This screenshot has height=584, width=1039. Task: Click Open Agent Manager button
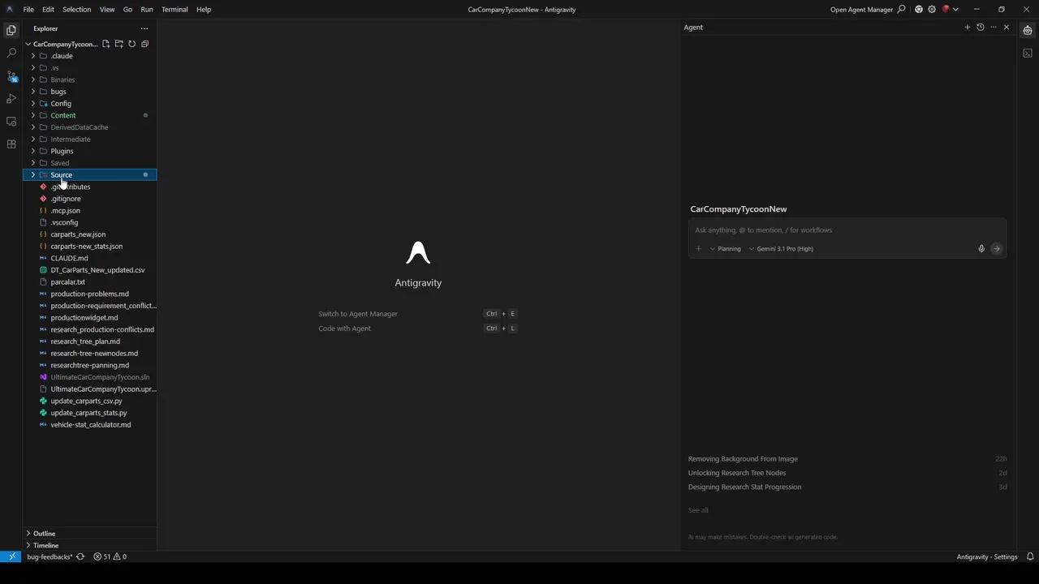click(x=861, y=9)
